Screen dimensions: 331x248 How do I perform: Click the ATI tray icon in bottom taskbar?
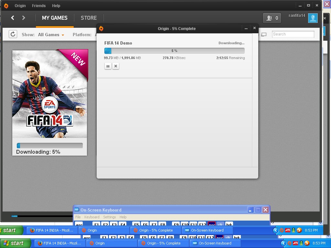[x=295, y=243]
